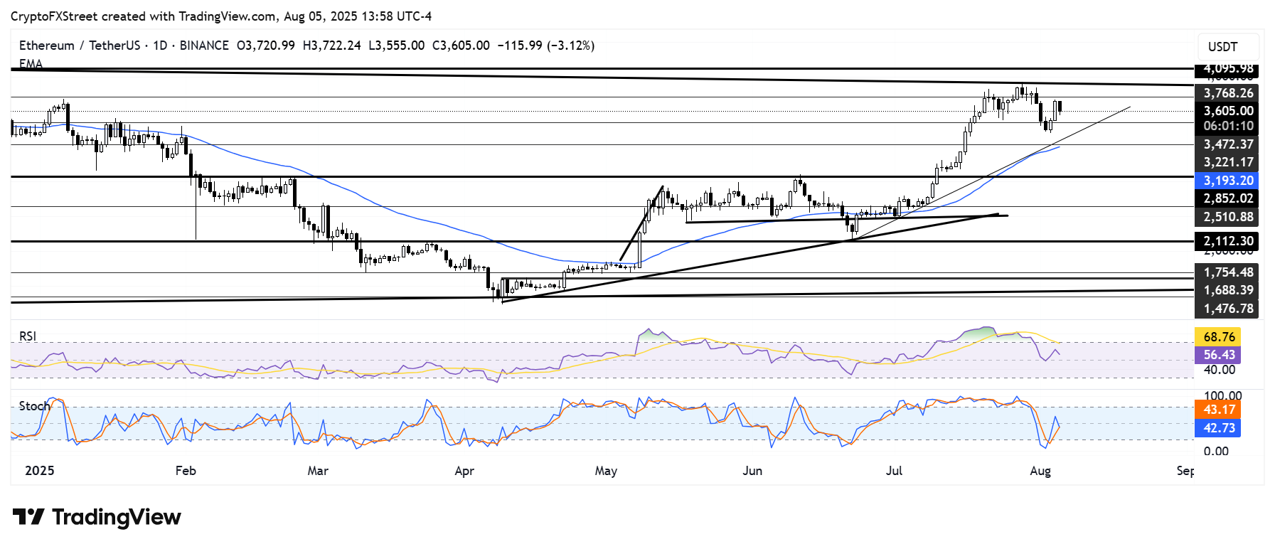Click the TradingView logo icon

(28, 517)
